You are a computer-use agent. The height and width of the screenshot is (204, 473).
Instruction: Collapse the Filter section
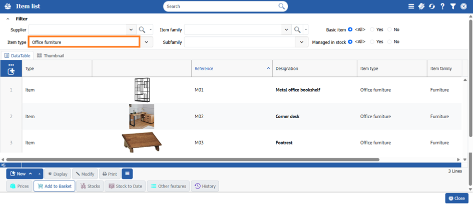click(x=8, y=19)
